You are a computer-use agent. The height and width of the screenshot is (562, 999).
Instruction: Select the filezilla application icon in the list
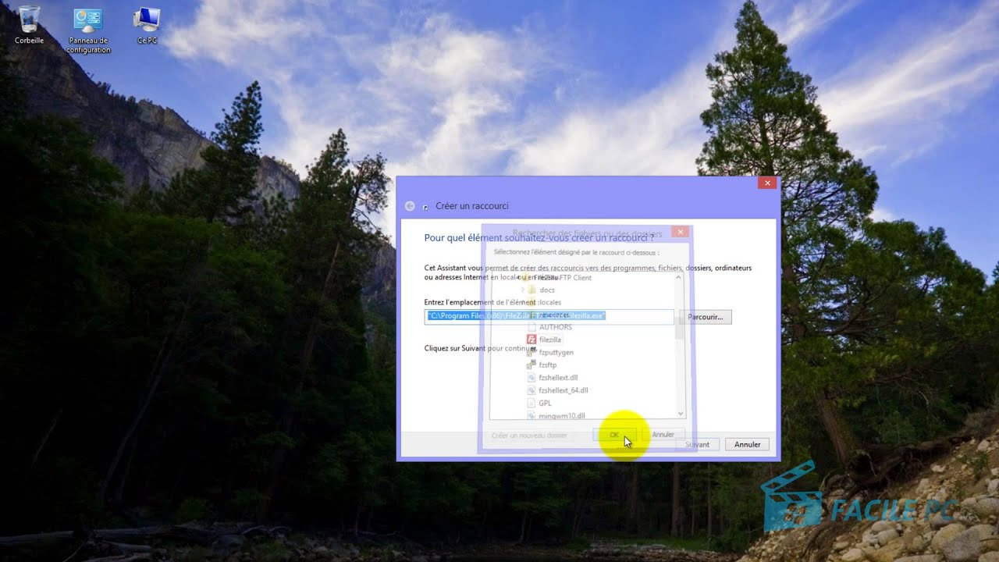[532, 340]
